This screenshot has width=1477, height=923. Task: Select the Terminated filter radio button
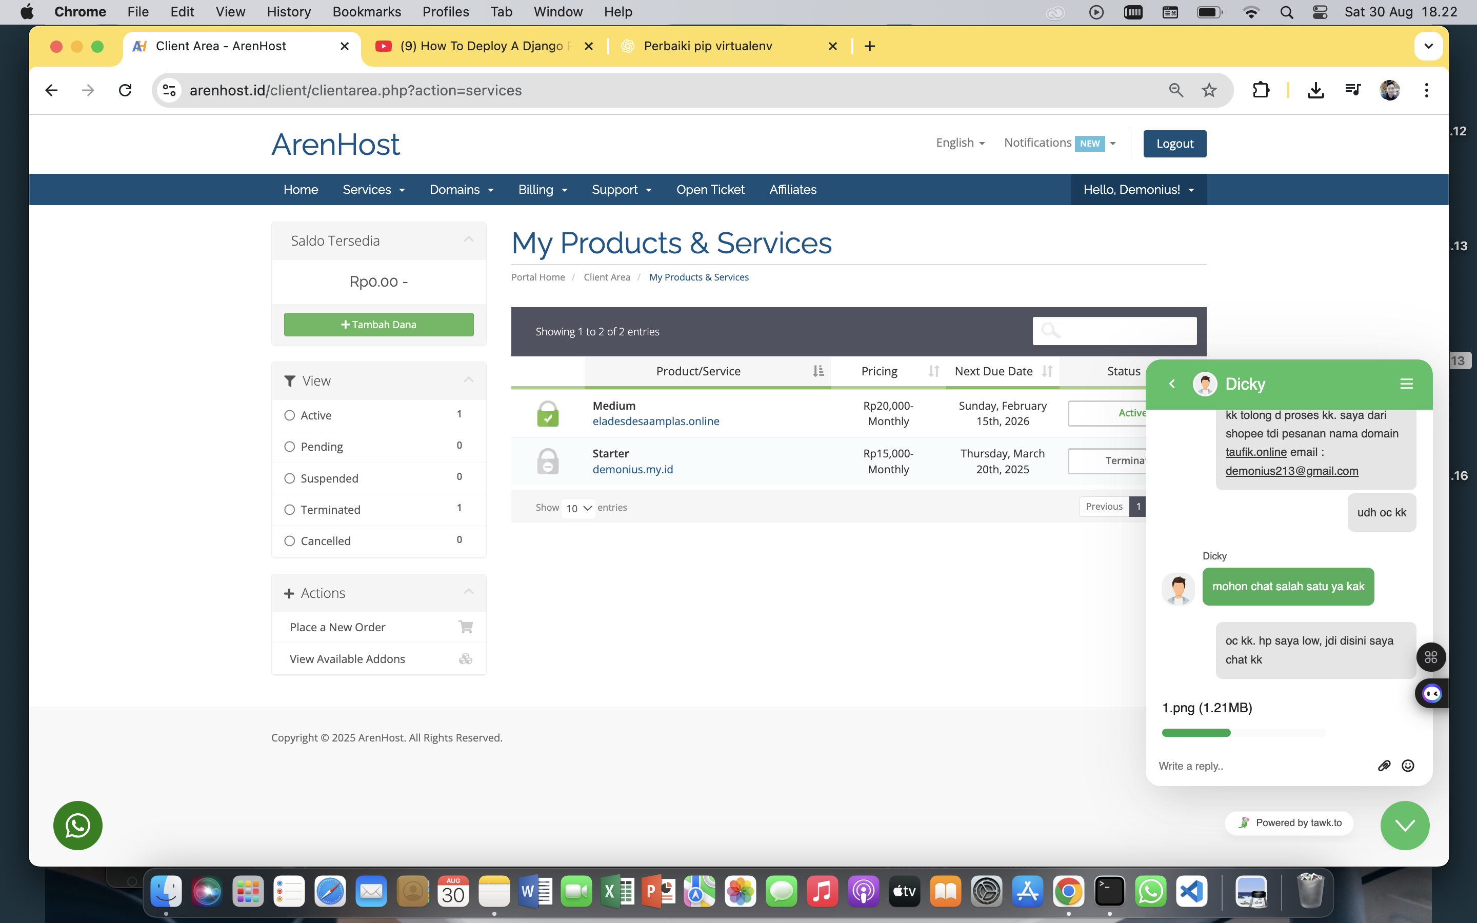coord(290,510)
